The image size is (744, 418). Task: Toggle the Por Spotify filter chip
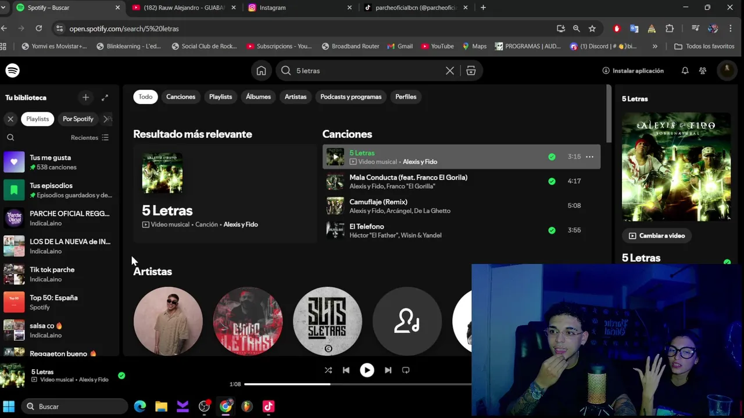(x=78, y=119)
